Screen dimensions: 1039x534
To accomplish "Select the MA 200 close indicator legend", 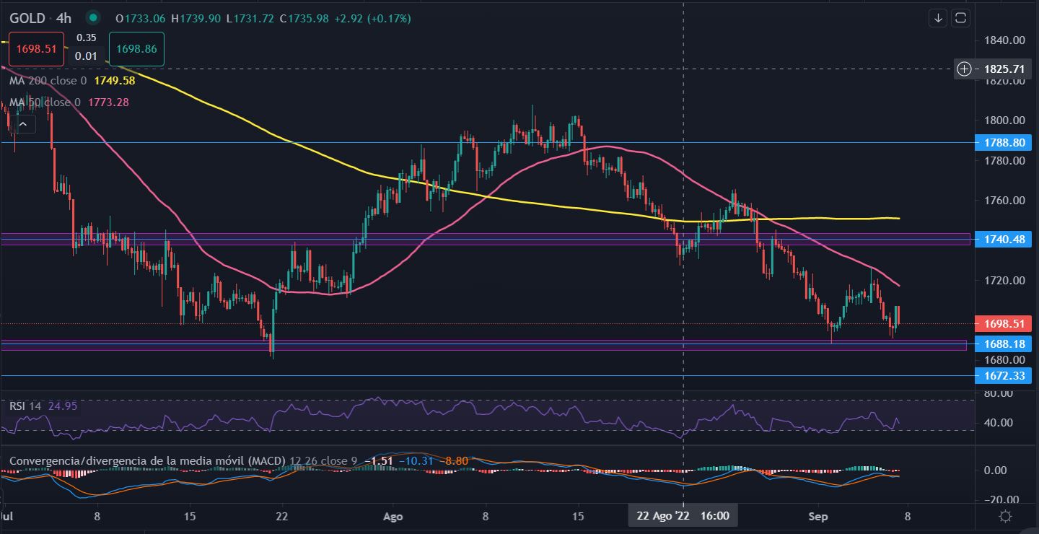I will pyautogui.click(x=48, y=81).
